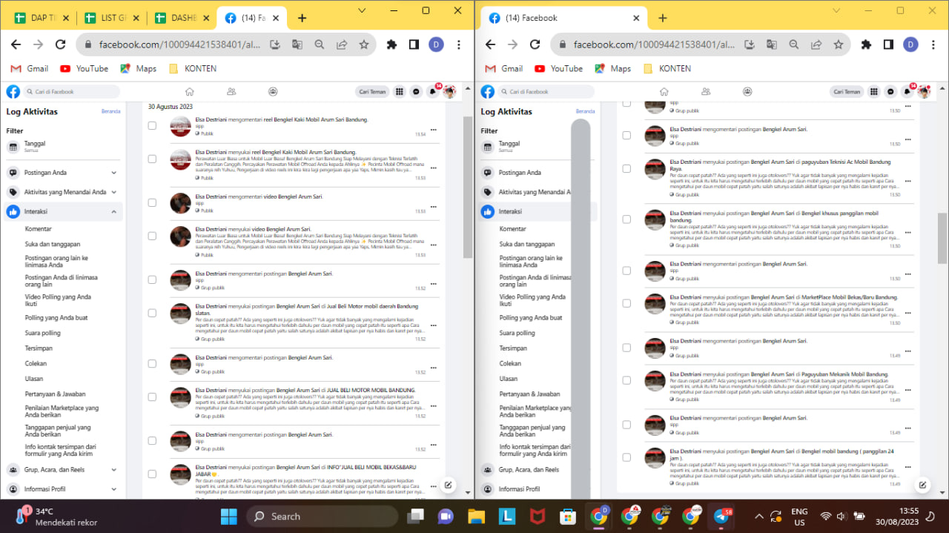Click the share icon in left window address bar
This screenshot has height=533, width=949.
tap(342, 44)
